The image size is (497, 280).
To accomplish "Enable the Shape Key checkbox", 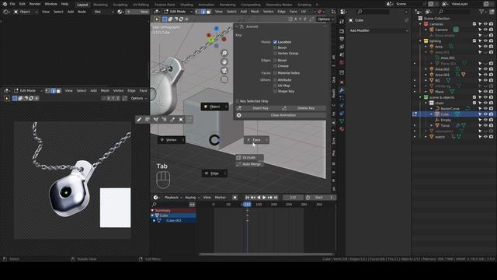I will (x=275, y=92).
